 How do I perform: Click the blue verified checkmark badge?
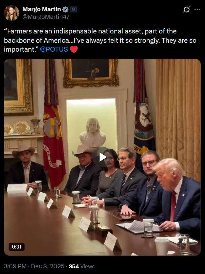[65, 9]
